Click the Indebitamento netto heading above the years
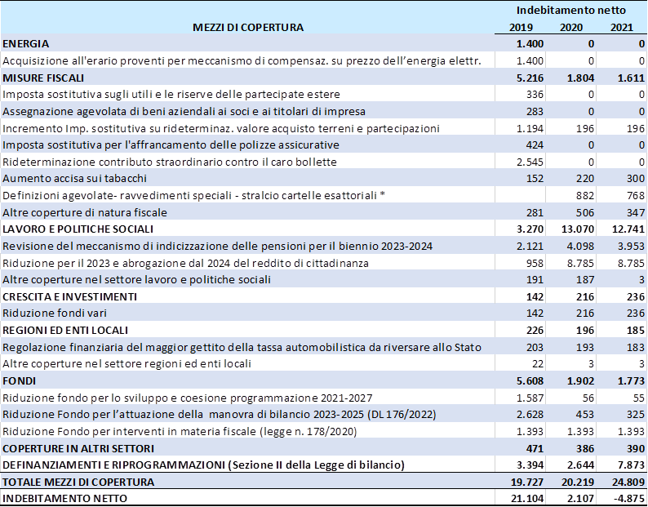 pos(570,10)
